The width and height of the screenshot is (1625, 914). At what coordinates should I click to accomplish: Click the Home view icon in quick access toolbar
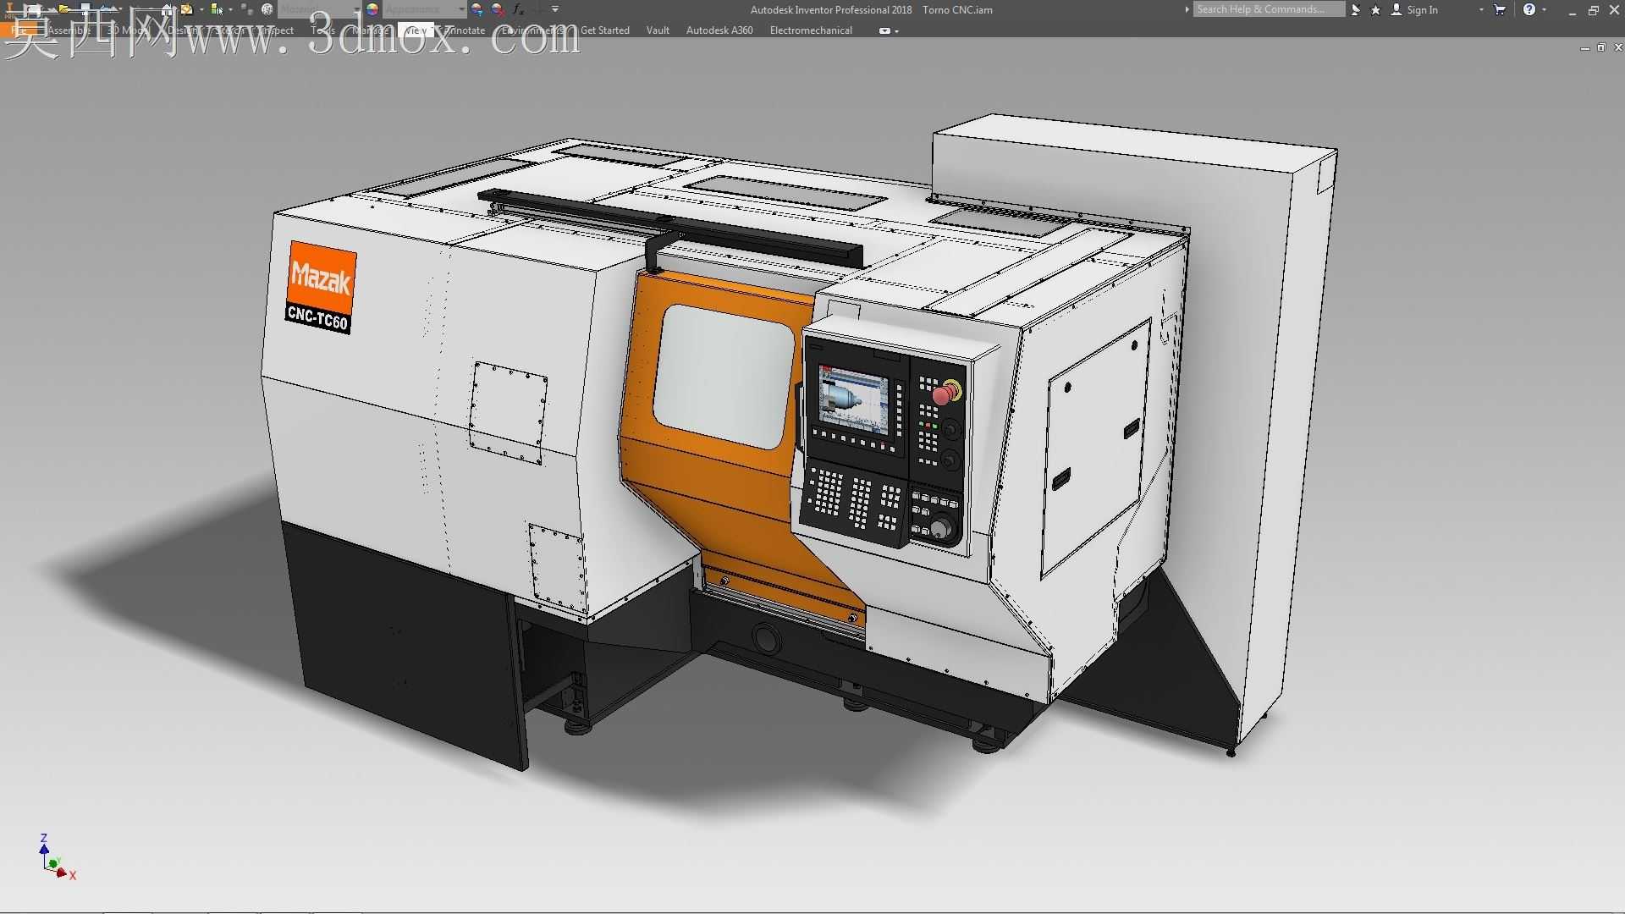167,9
